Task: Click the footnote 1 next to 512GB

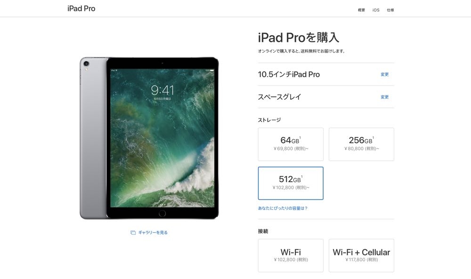Action: click(302, 177)
